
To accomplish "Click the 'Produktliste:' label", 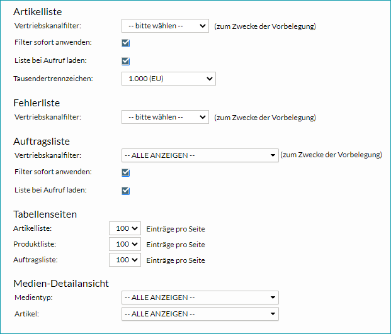I will tap(35, 244).
